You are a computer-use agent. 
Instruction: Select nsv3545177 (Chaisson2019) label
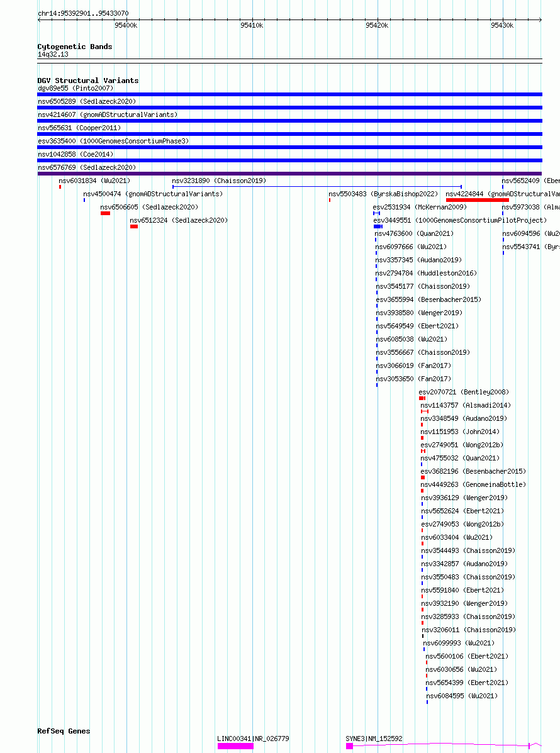(423, 286)
